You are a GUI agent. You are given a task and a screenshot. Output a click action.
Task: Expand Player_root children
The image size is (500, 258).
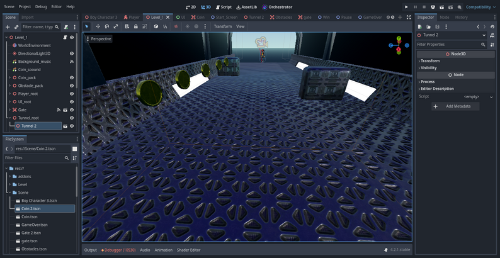pos(10,94)
